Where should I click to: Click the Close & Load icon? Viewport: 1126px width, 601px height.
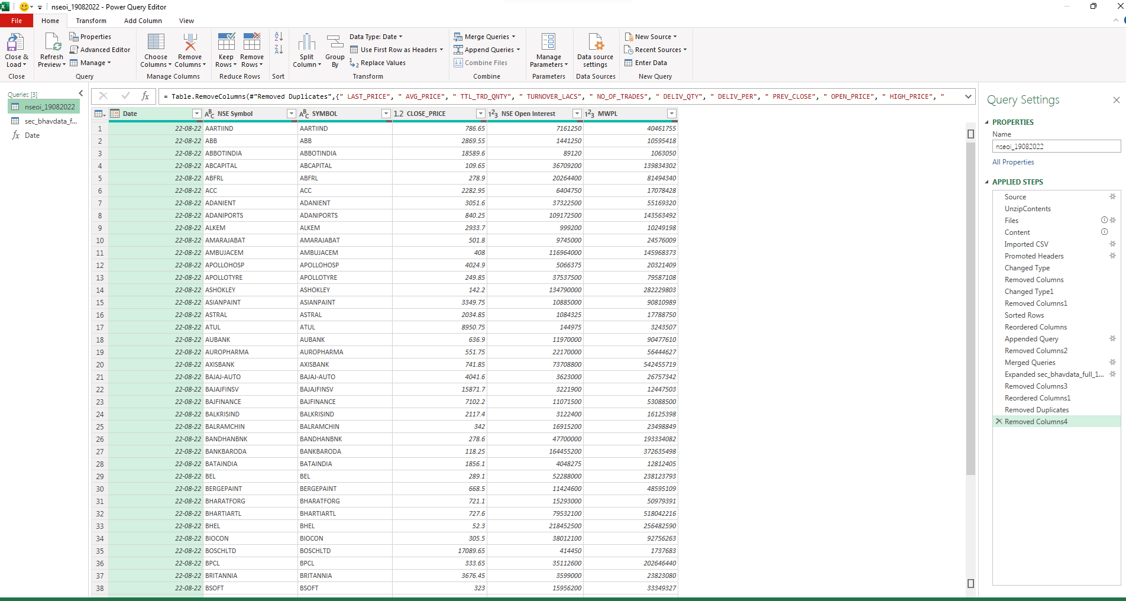click(x=15, y=43)
